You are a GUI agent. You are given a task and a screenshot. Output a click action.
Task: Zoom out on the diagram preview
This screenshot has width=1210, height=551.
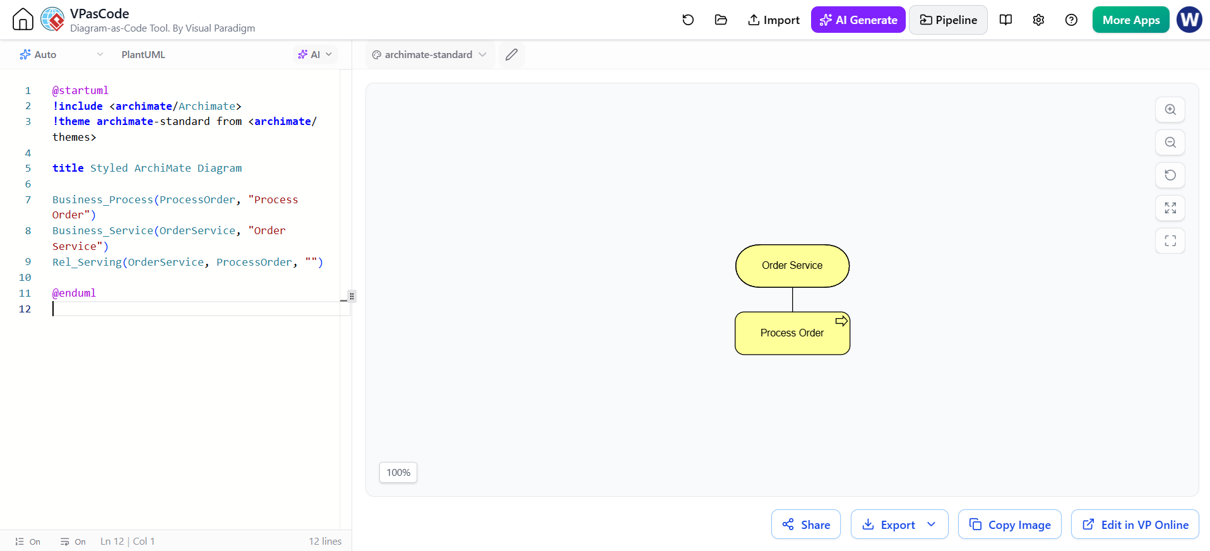1170,142
